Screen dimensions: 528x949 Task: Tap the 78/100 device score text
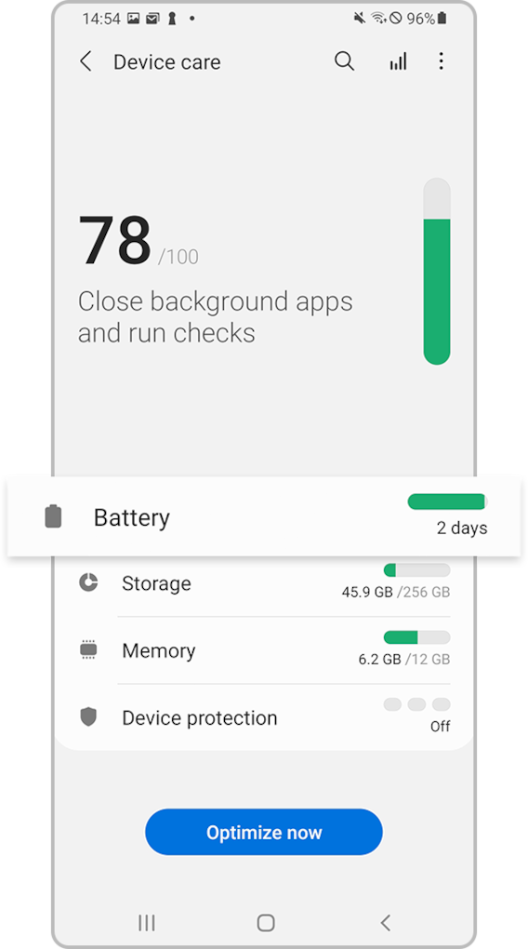click(138, 241)
